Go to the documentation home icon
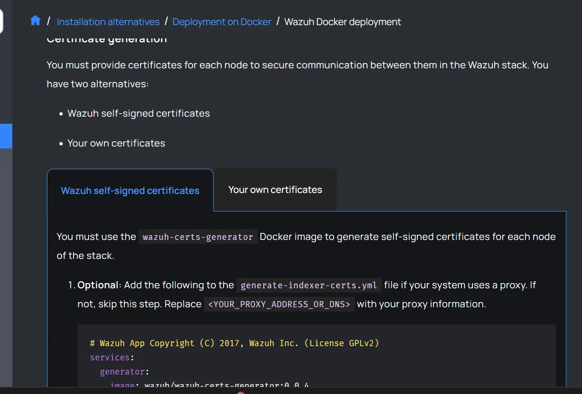Image resolution: width=582 pixels, height=394 pixels. (35, 21)
